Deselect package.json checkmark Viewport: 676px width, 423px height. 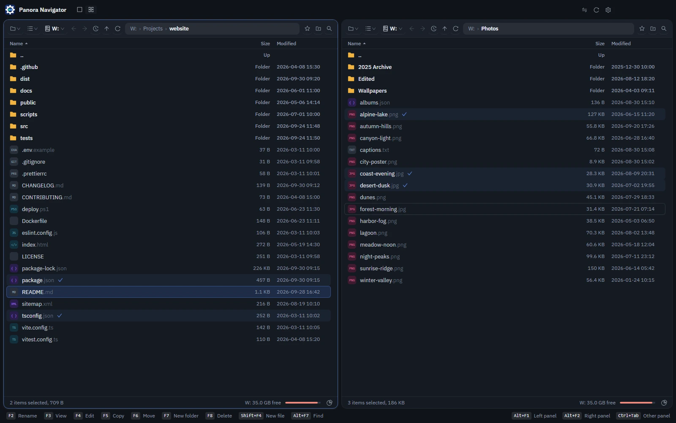click(x=60, y=280)
